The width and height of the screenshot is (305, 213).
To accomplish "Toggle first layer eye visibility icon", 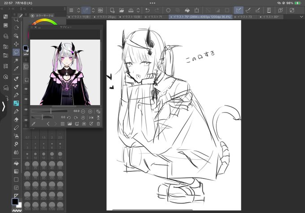I will 26,89.
